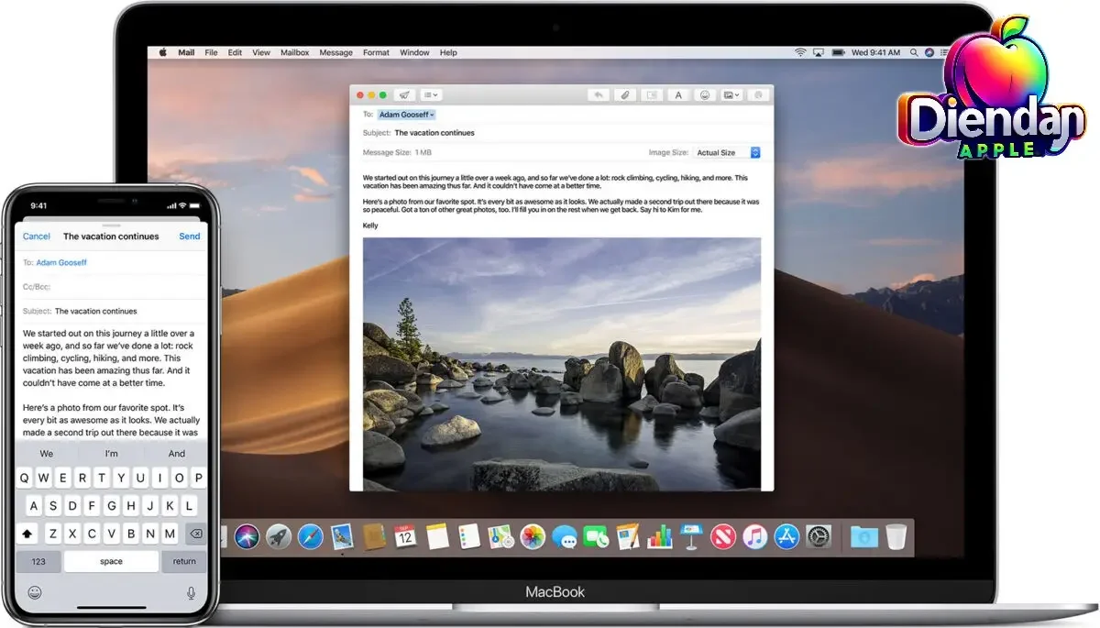This screenshot has height=628, width=1100.
Task: Open Messages app in the Dock
Action: [x=565, y=536]
